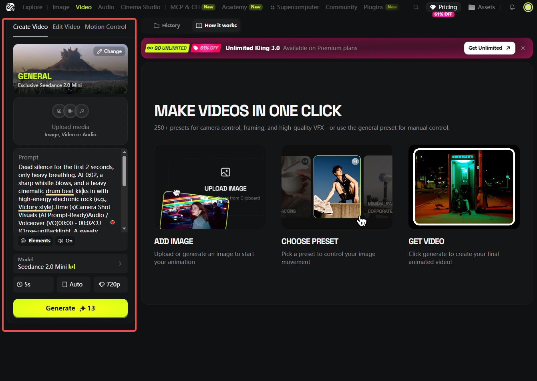Click the upload video icon in media box
The image size is (537, 381).
[x=70, y=111]
